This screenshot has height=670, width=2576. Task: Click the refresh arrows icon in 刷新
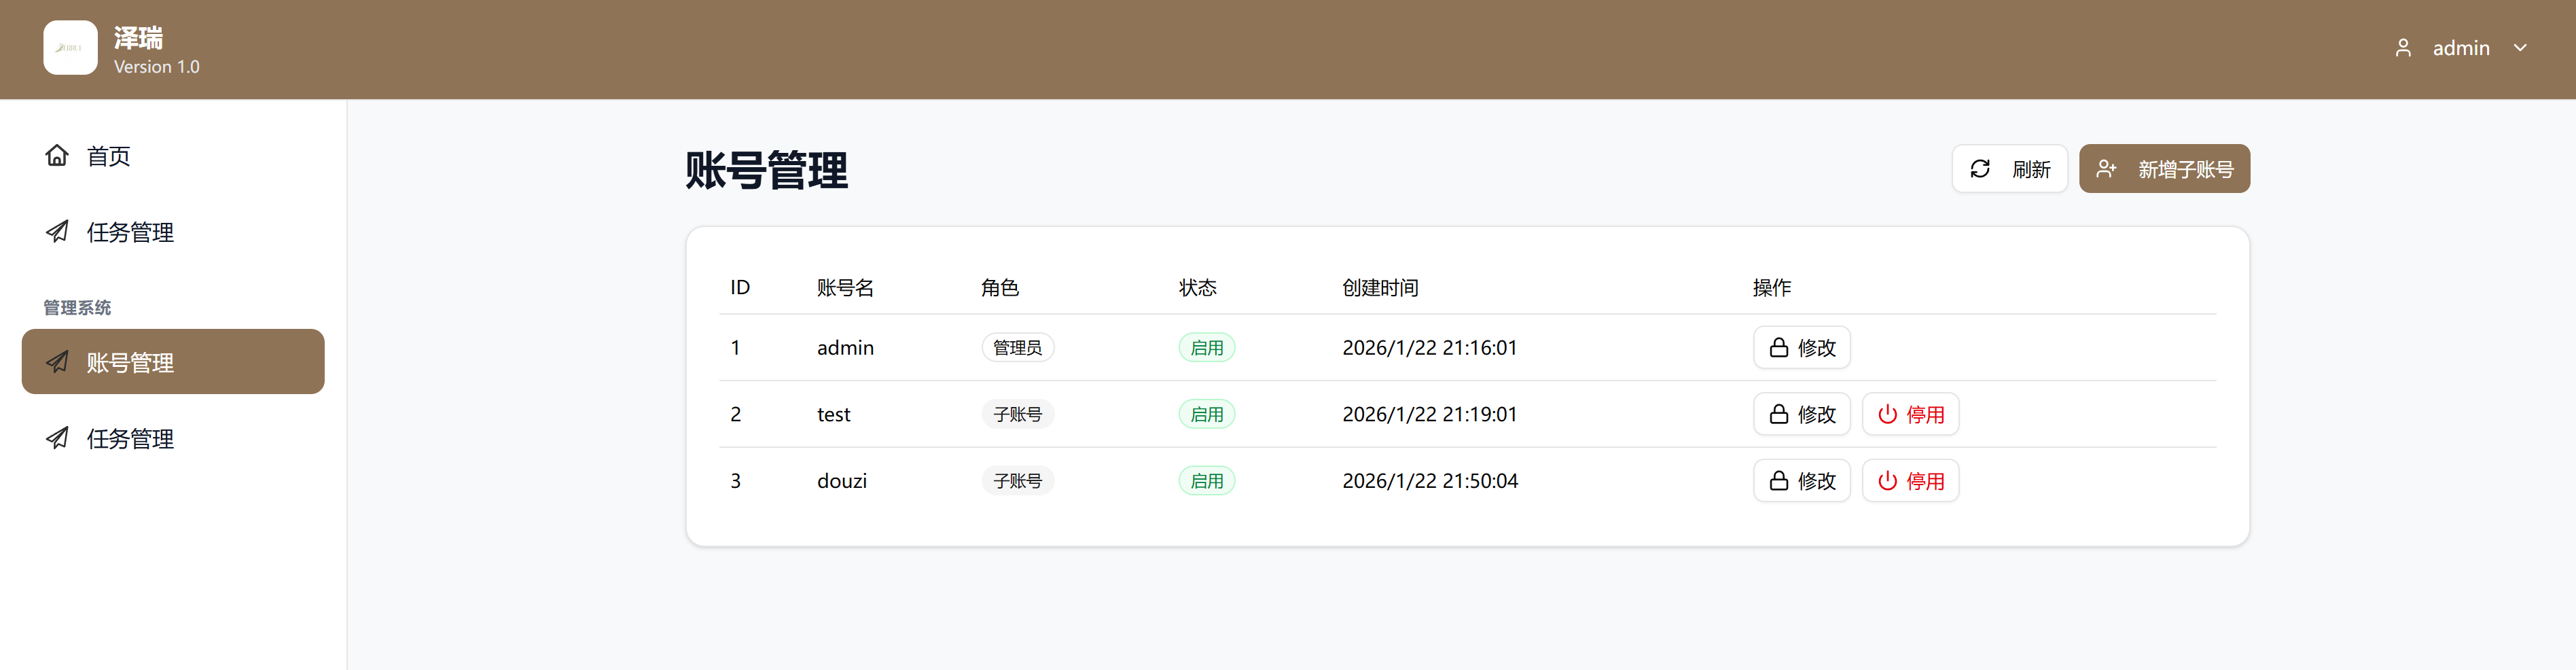click(1980, 169)
